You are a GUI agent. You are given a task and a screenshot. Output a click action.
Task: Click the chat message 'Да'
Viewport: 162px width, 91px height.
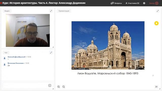(9, 65)
